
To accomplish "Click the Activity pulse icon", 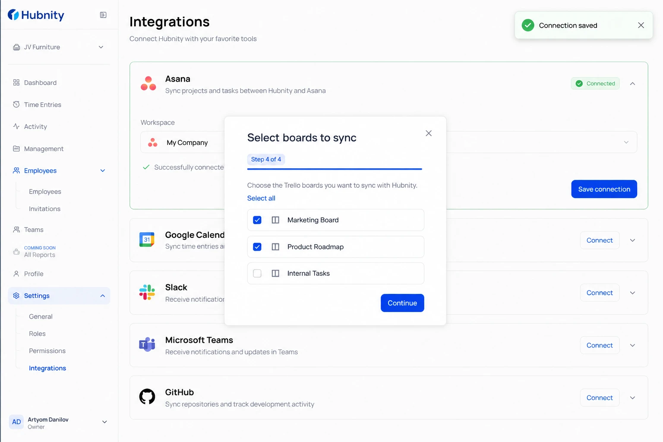I will pyautogui.click(x=16, y=126).
